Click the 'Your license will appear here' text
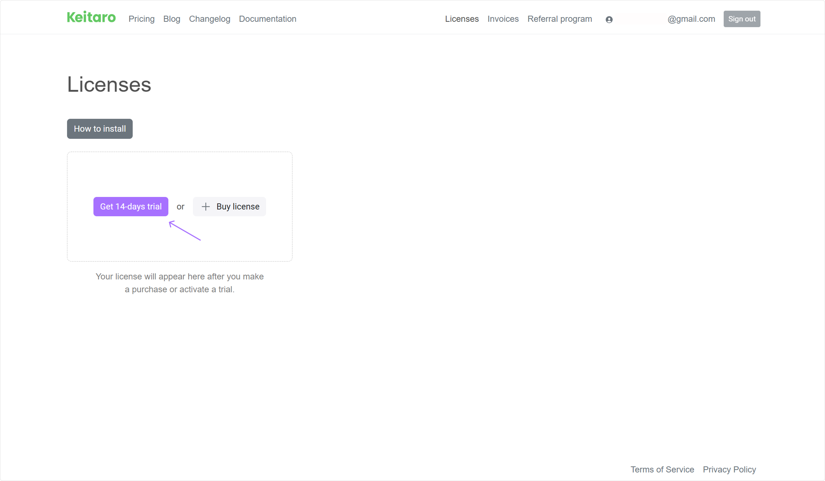 click(x=180, y=283)
